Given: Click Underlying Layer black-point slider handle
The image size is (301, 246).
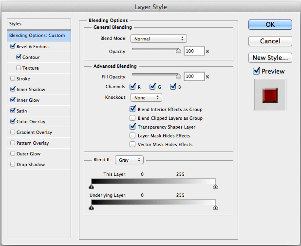Looking at the screenshot, I should [92, 207].
